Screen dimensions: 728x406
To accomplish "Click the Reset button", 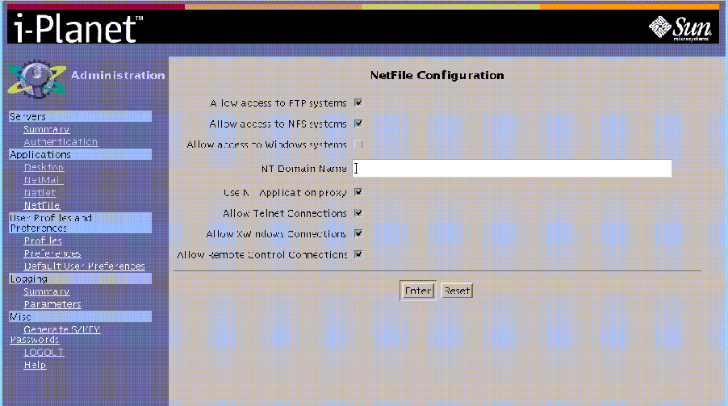I will 457,291.
